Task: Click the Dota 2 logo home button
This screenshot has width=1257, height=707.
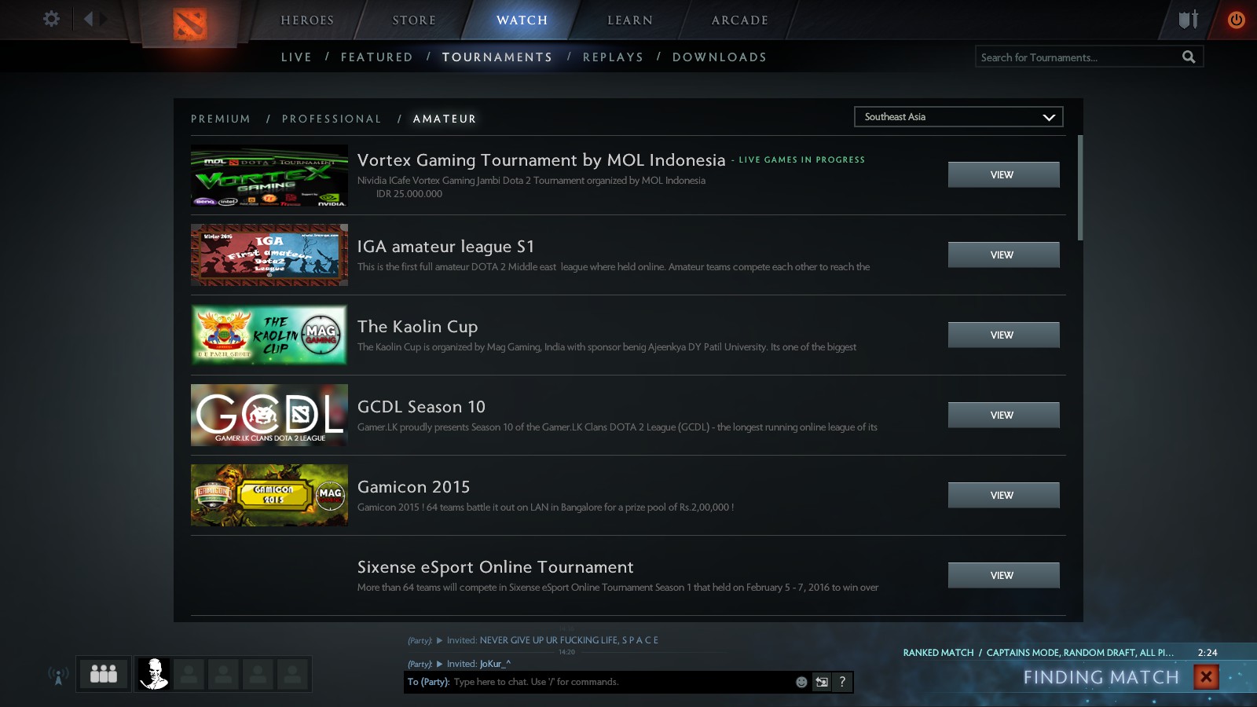Action: point(190,24)
